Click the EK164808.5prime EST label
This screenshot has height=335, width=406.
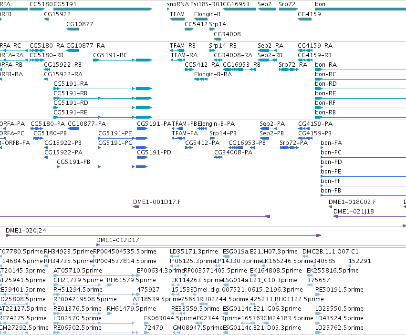[276, 271]
